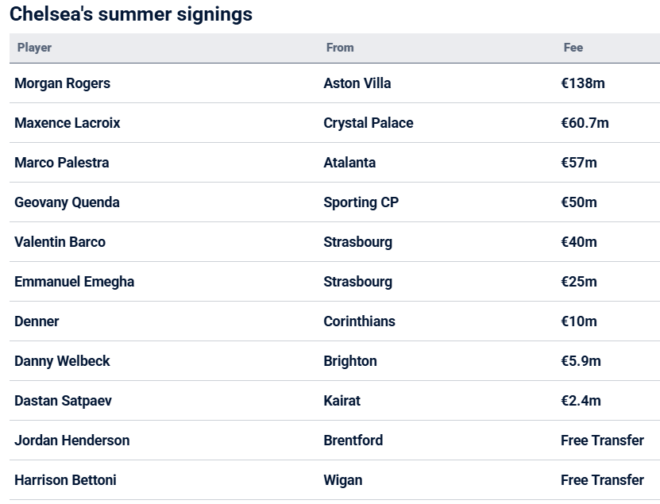The image size is (660, 504).
Task: Select the Morgan Rogers player name
Action: click(x=62, y=83)
